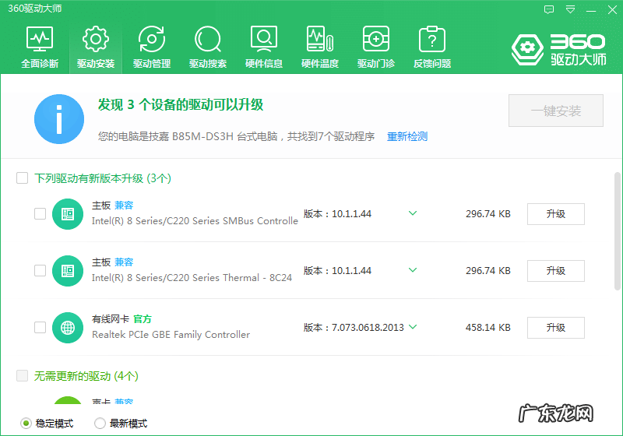Expand version dropdown for Thermal 8C24
The height and width of the screenshot is (436, 623).
(413, 270)
